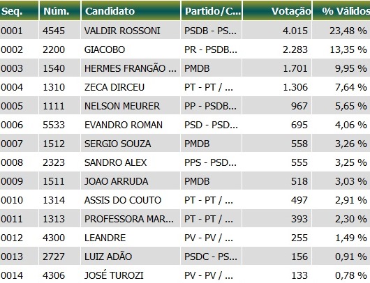Click the PROFESSORA MAR... candidate cell
Image resolution: width=370 pixels, height=283 pixels.
click(131, 219)
